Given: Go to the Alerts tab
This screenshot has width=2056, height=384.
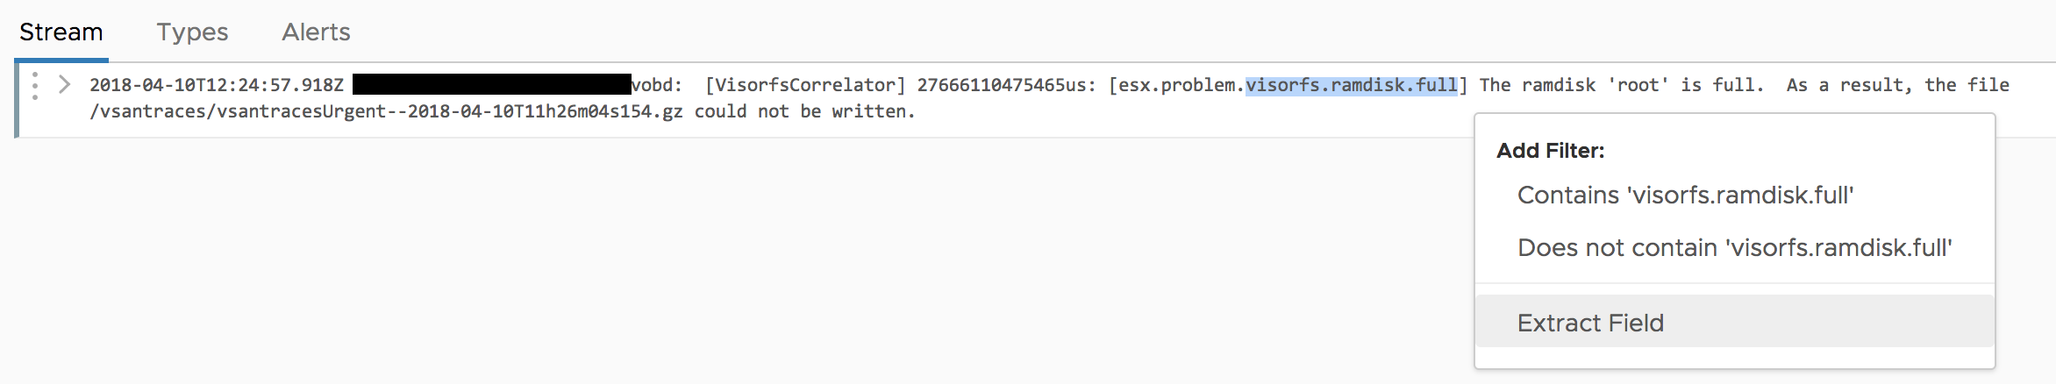Looking at the screenshot, I should point(316,32).
